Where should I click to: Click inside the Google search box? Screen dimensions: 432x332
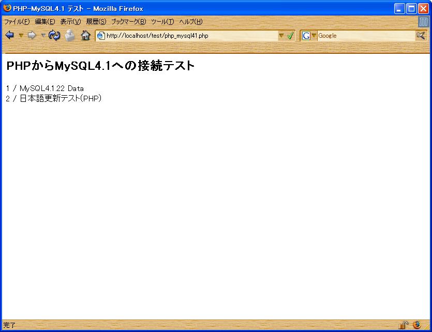365,36
